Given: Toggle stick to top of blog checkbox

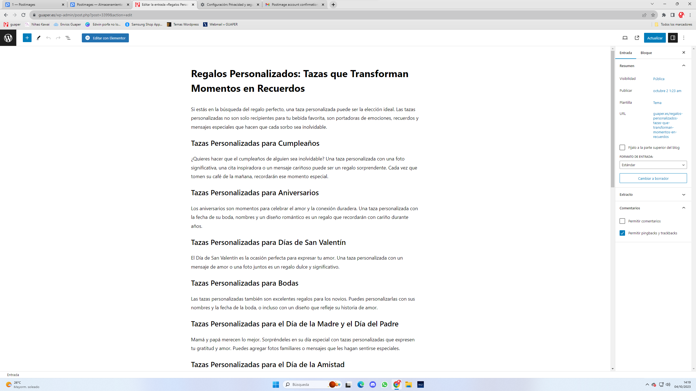Looking at the screenshot, I should tap(622, 147).
